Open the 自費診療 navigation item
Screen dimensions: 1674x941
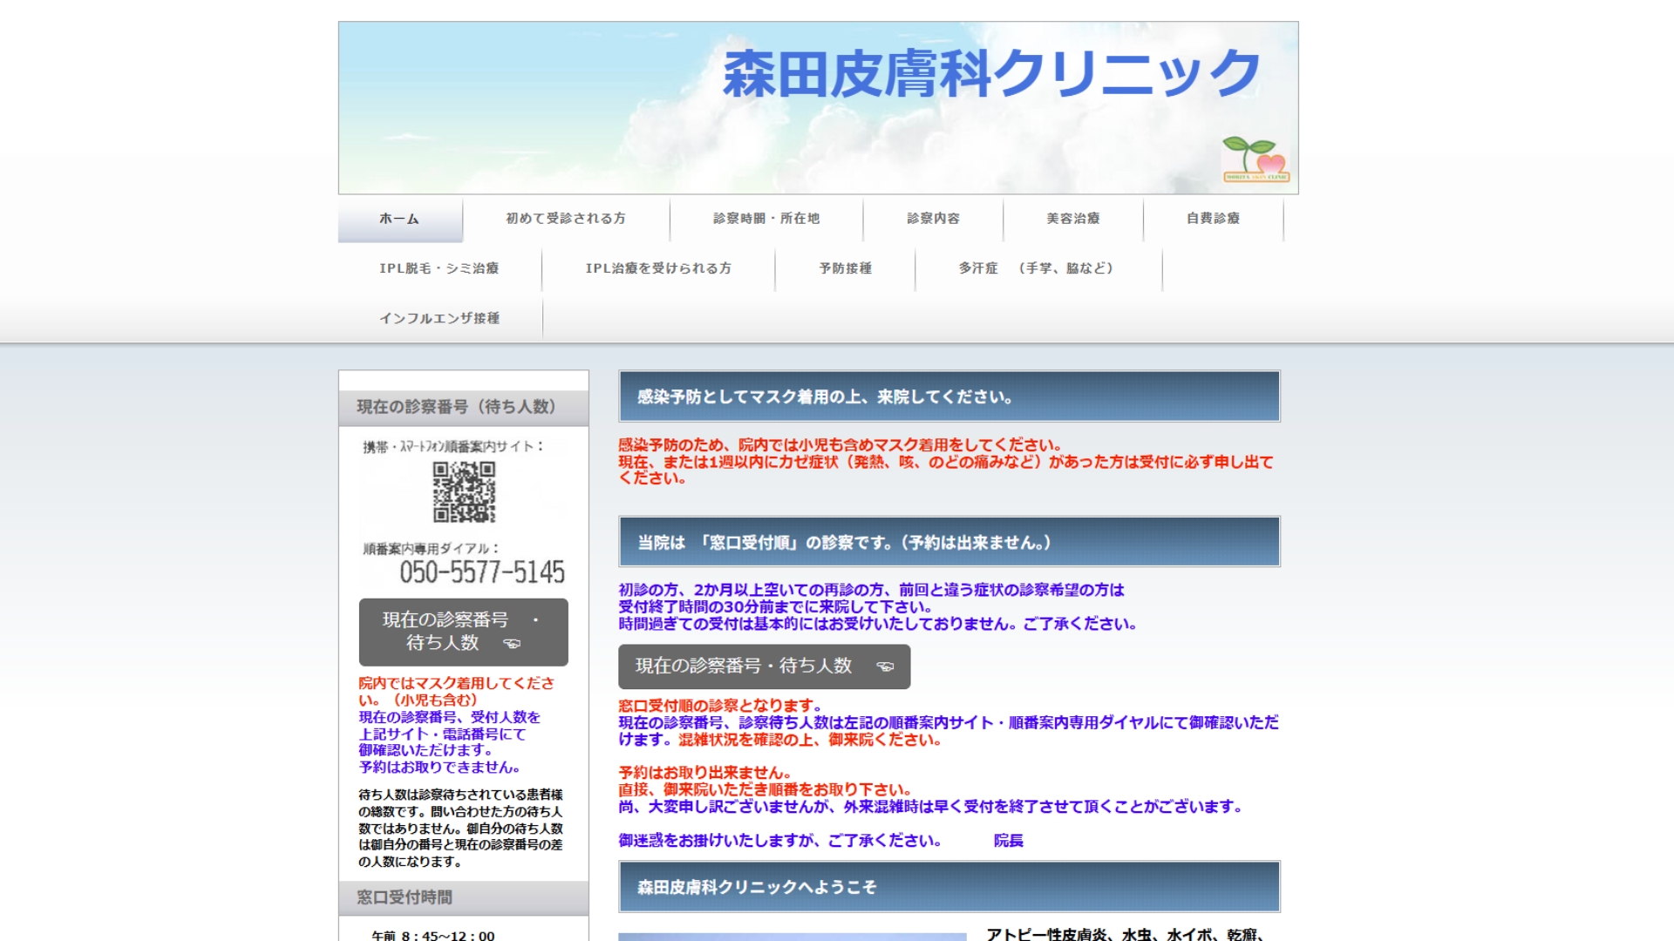click(1213, 219)
